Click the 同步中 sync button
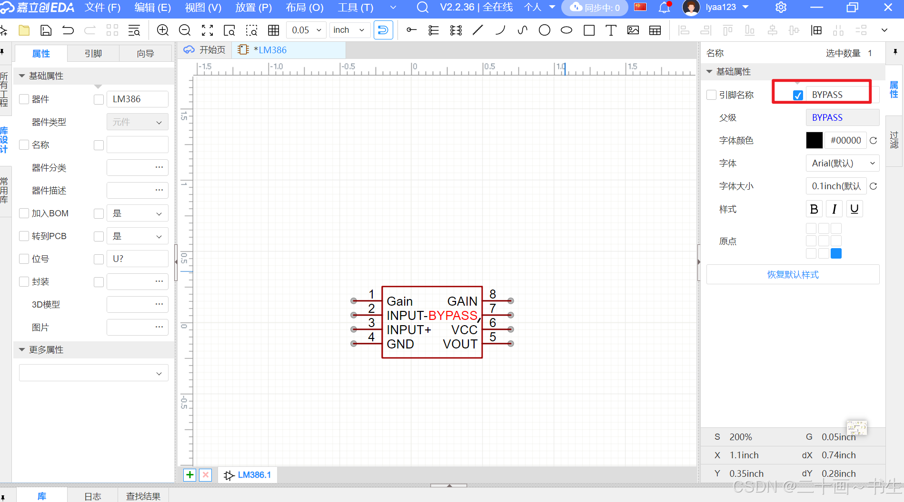 tap(595, 8)
